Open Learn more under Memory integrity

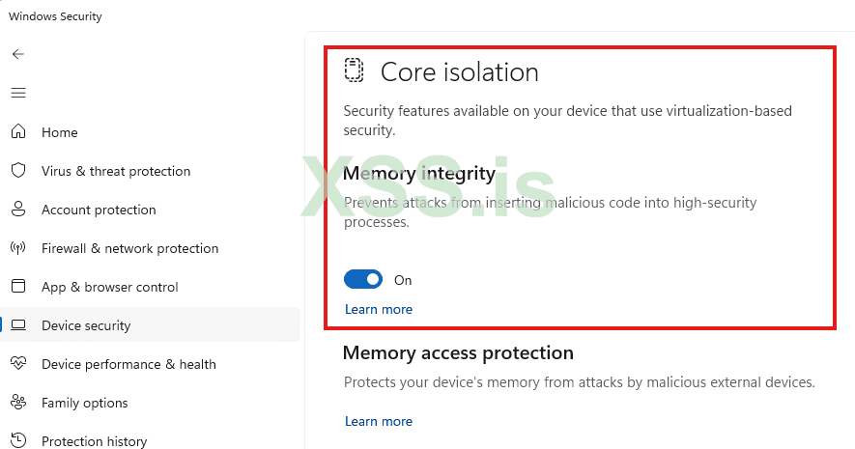pos(379,310)
